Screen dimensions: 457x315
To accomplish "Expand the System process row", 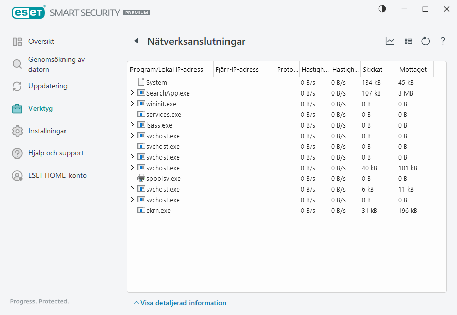I will point(133,82).
